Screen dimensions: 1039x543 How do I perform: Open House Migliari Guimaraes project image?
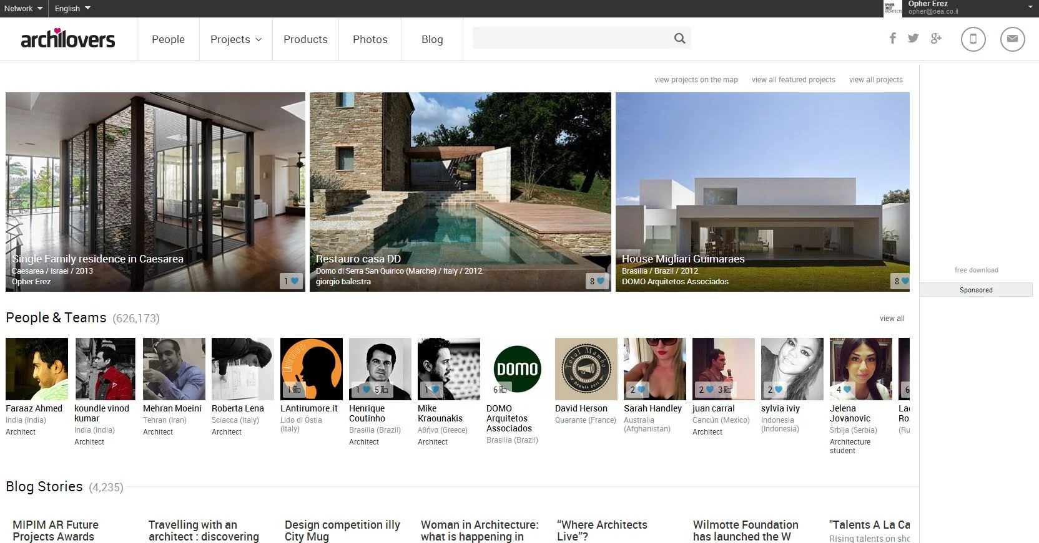pyautogui.click(x=762, y=192)
